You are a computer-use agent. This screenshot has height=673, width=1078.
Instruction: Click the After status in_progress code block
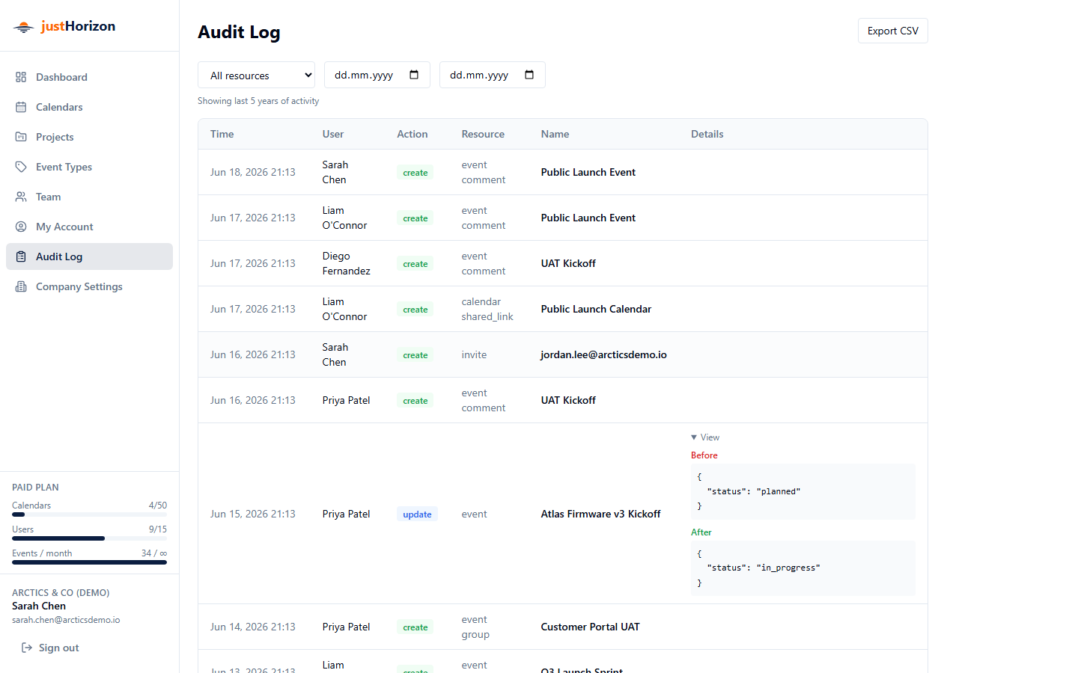[803, 568]
